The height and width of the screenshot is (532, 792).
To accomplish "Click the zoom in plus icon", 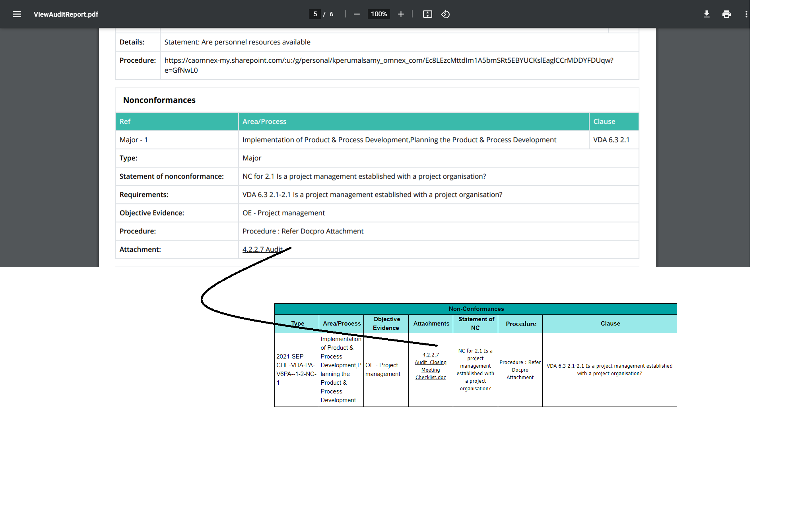I will click(401, 14).
